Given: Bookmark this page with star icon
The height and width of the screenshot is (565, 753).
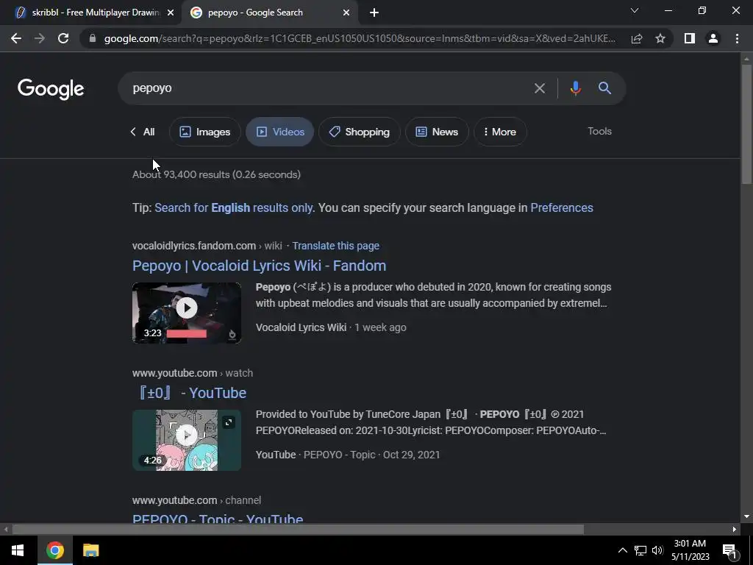Looking at the screenshot, I should 660,38.
